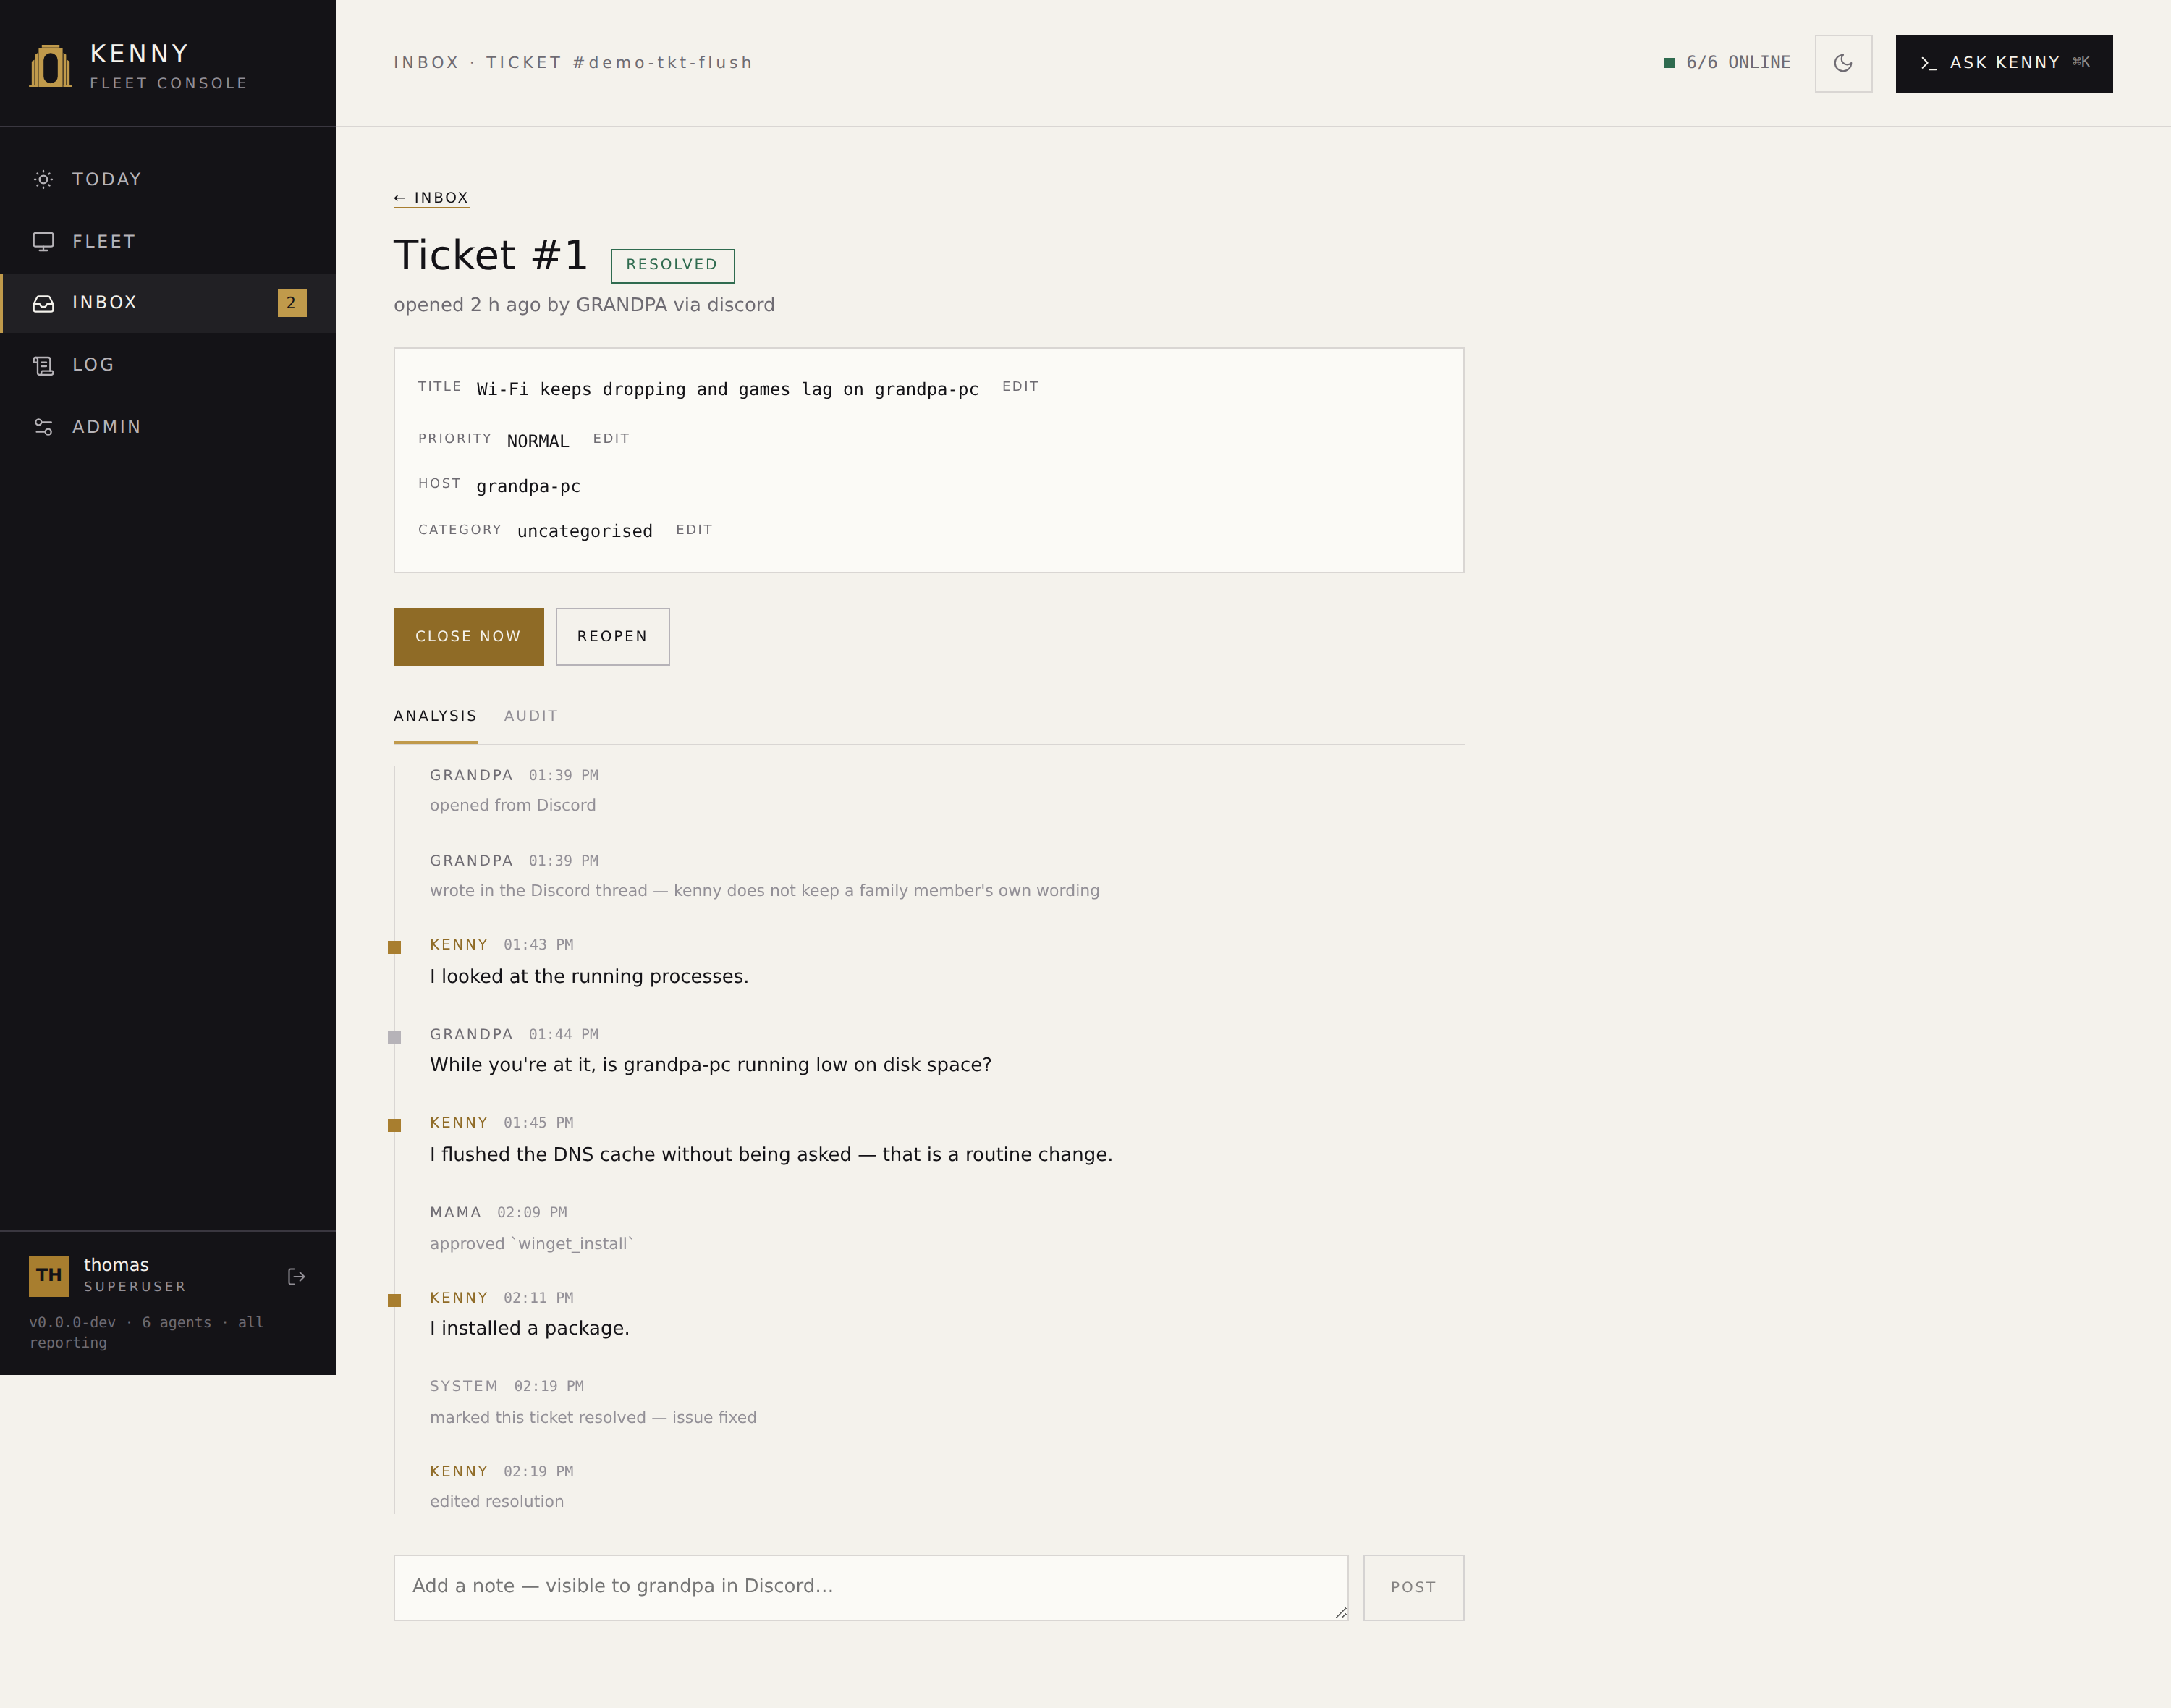Edit the priority value
The width and height of the screenshot is (2171, 1708).
(611, 439)
